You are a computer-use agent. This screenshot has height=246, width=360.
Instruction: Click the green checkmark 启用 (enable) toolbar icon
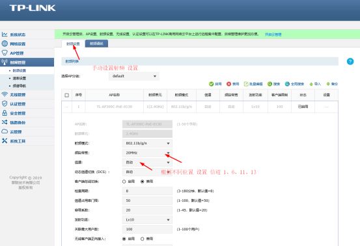point(211,84)
